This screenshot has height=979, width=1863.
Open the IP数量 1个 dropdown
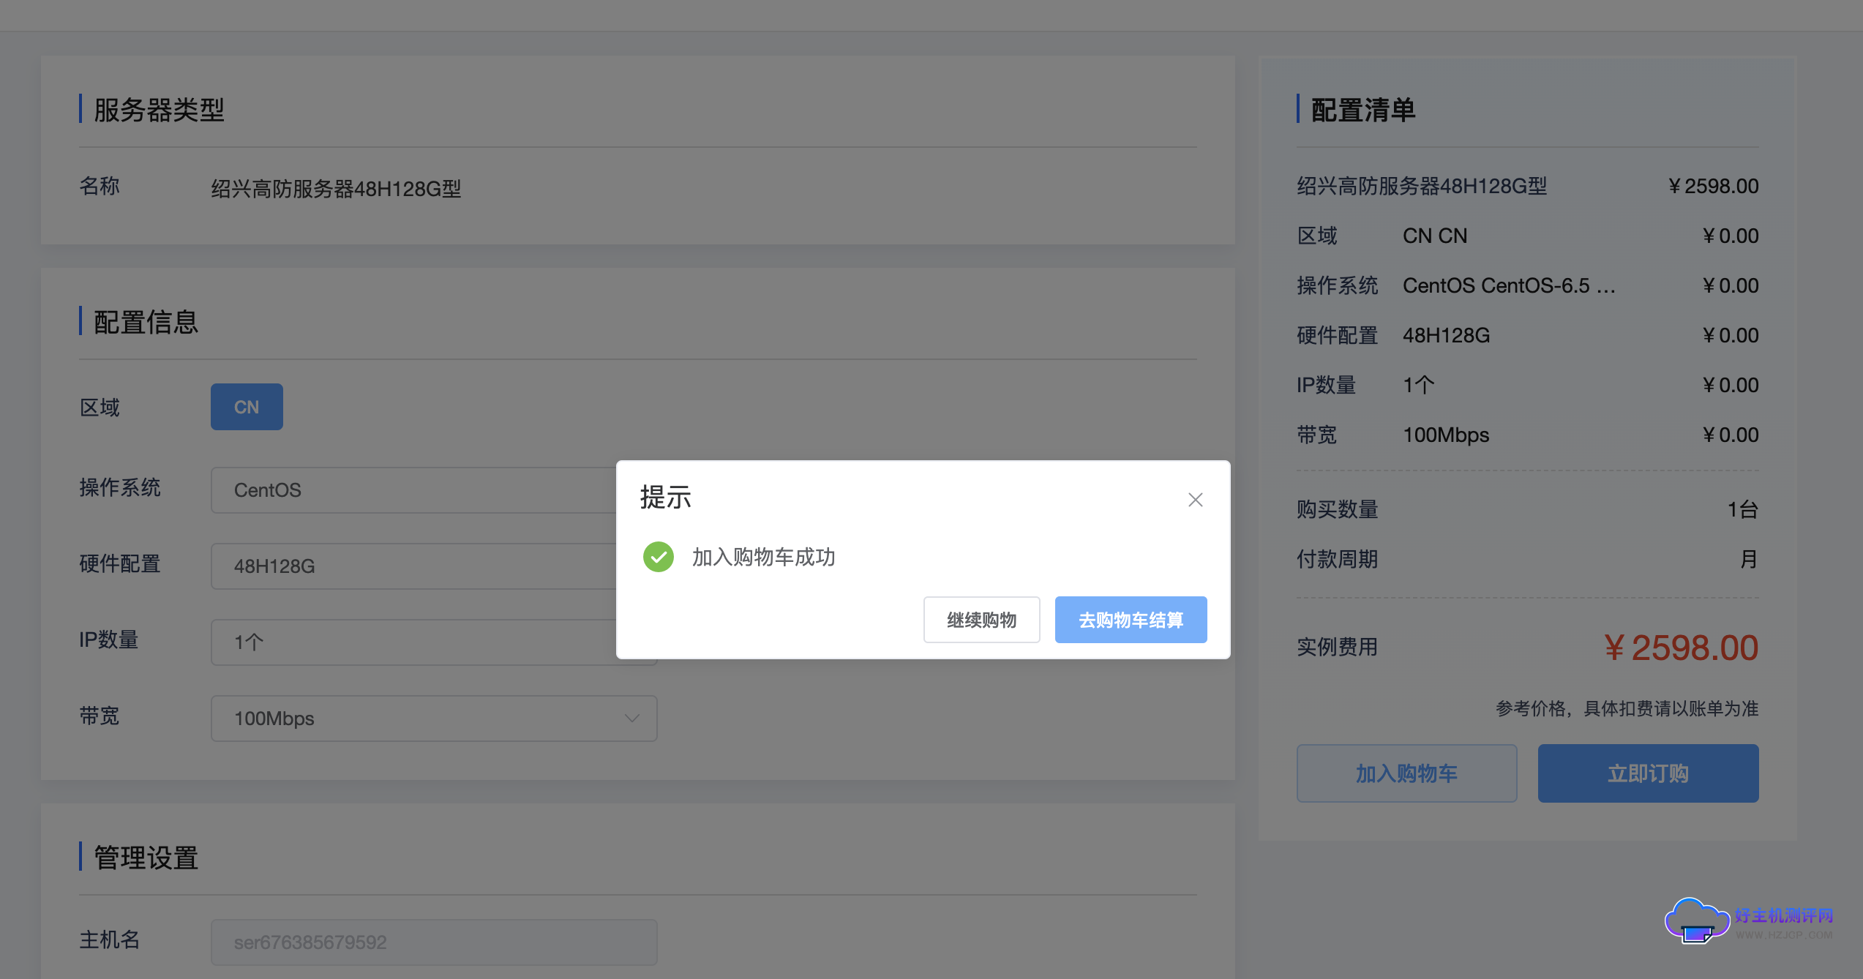pos(413,642)
